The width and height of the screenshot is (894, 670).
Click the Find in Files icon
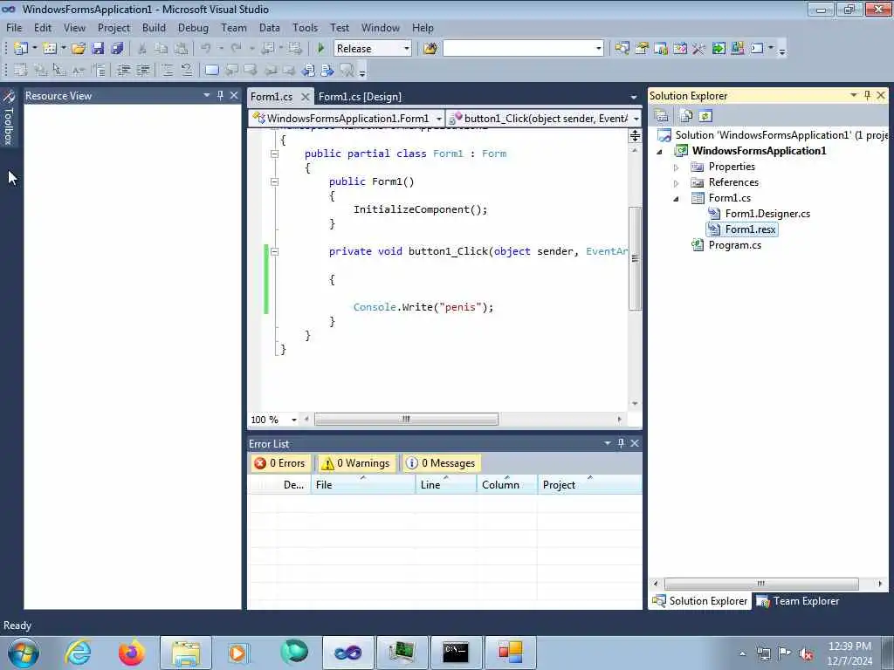tap(430, 49)
